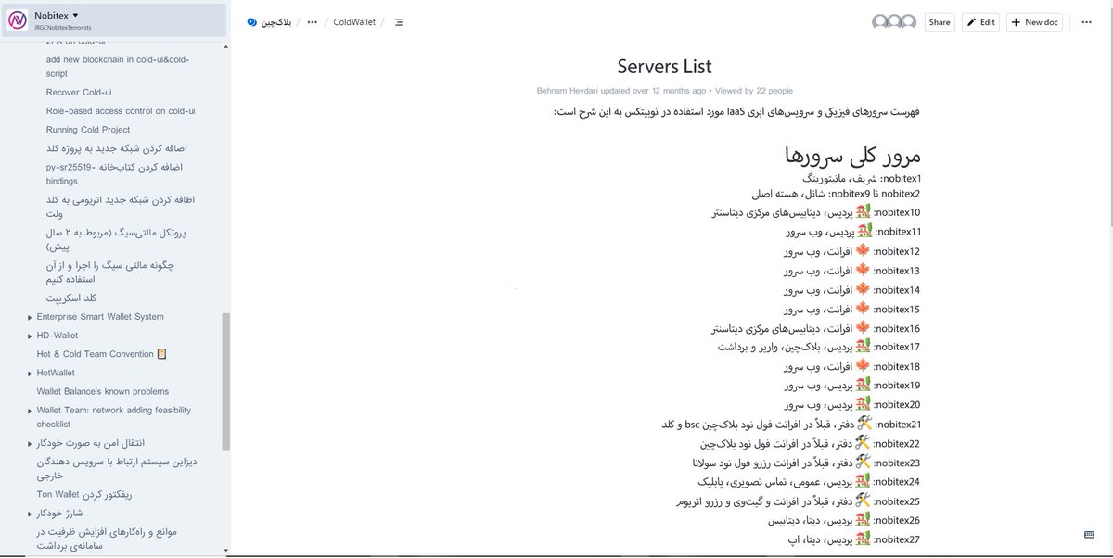
Task: Expand the breadcrumb ellipsis menu
Action: 312,22
